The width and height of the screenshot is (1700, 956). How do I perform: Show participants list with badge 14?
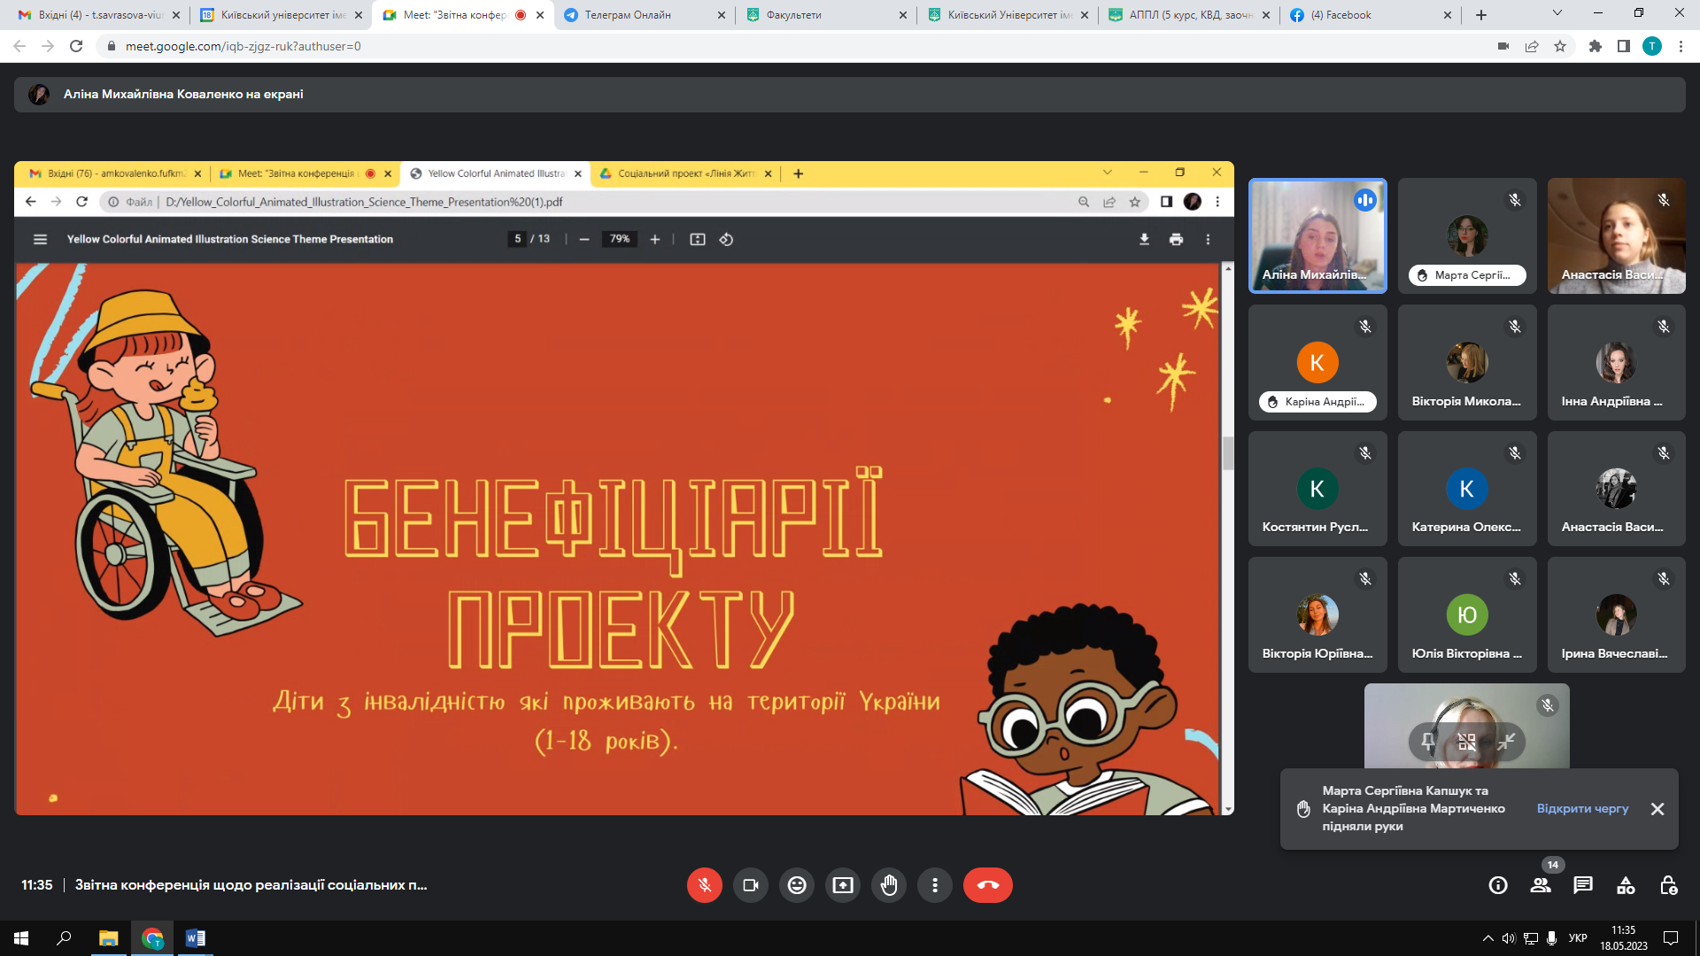coord(1541,885)
